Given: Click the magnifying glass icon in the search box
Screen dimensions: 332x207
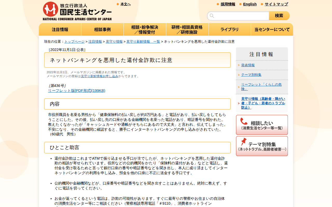Looking at the screenshot, I should [x=212, y=16].
